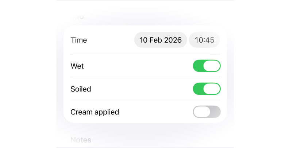The image size is (285, 148).
Task: Click the Wet label text
Action: click(77, 66)
